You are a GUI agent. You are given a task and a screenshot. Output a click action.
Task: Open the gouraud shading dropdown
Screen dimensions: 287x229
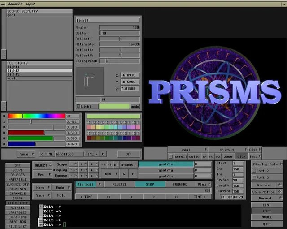228,150
